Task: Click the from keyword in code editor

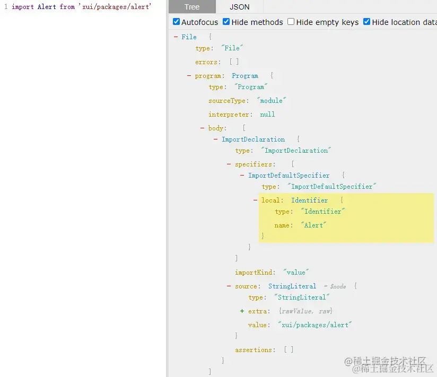Action: coord(67,7)
